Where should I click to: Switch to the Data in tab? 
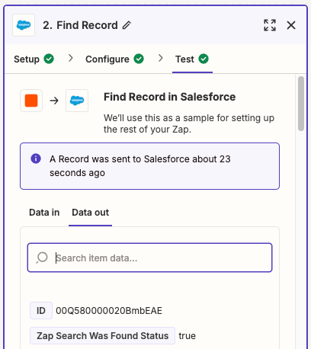tap(44, 213)
